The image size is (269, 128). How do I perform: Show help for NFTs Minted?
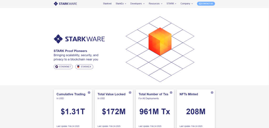(212, 92)
